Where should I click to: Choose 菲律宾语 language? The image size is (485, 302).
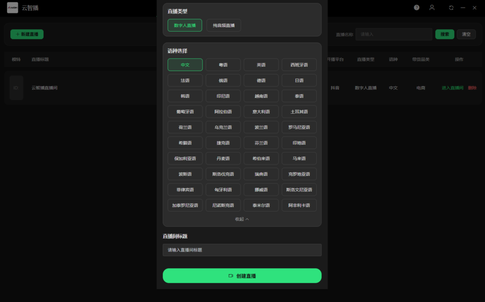pyautogui.click(x=185, y=190)
